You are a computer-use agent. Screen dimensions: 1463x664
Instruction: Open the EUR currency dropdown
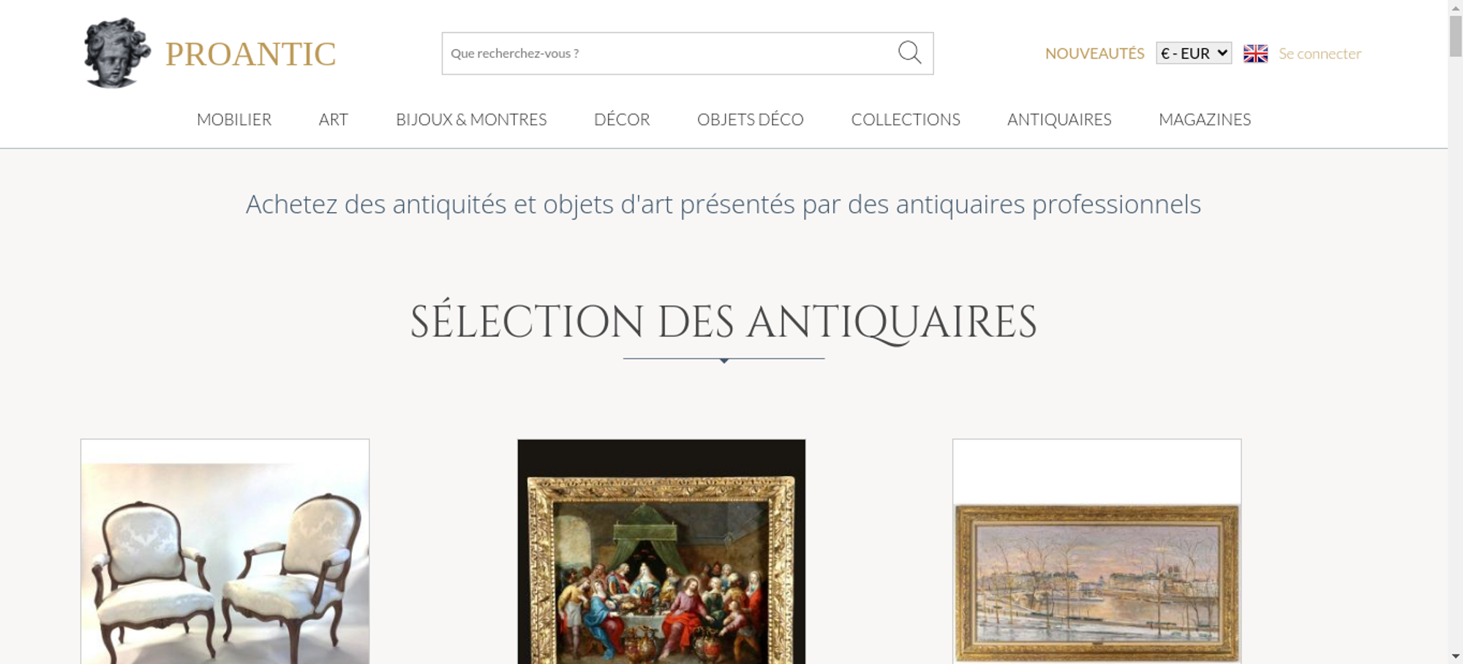1194,53
